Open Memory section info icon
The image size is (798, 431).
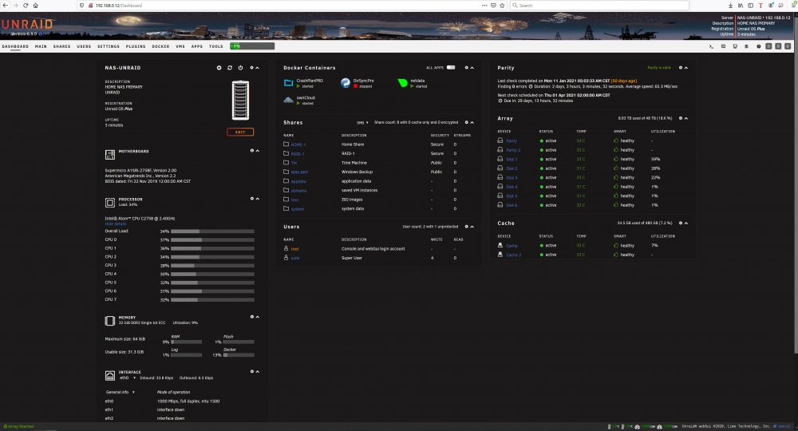tap(251, 317)
